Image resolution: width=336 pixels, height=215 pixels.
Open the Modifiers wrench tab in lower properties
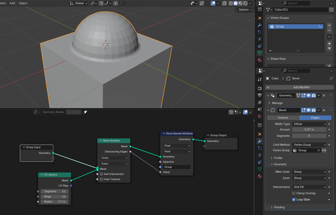pyautogui.click(x=260, y=141)
